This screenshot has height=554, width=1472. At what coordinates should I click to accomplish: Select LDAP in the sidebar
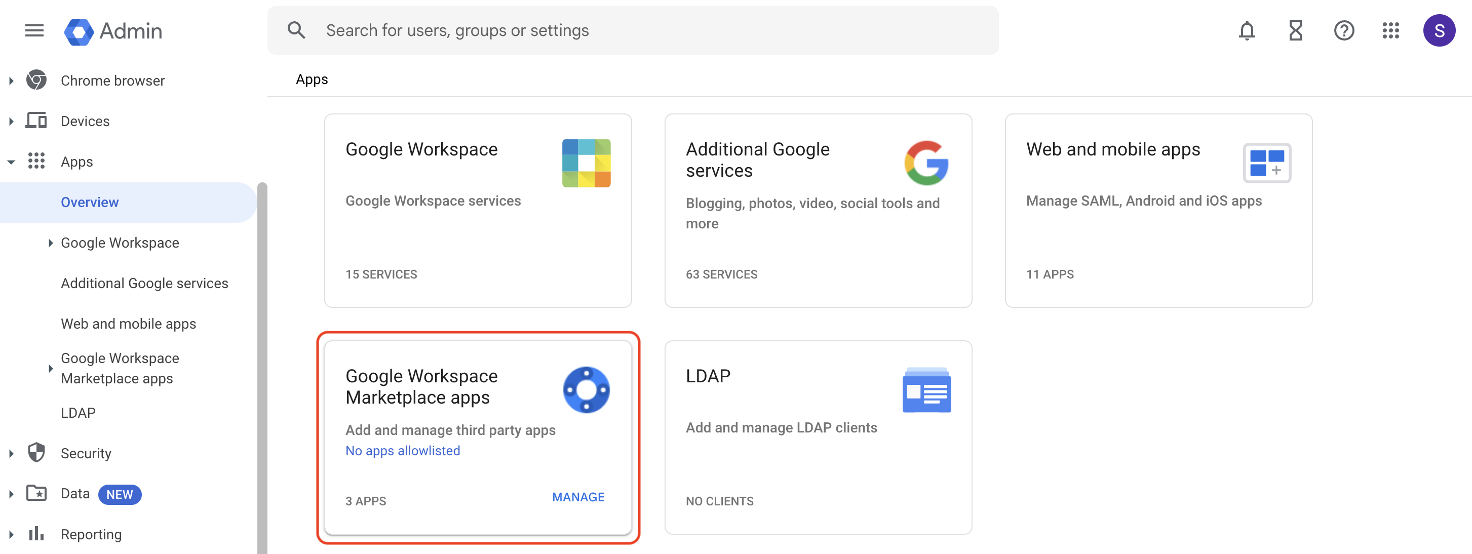[78, 412]
